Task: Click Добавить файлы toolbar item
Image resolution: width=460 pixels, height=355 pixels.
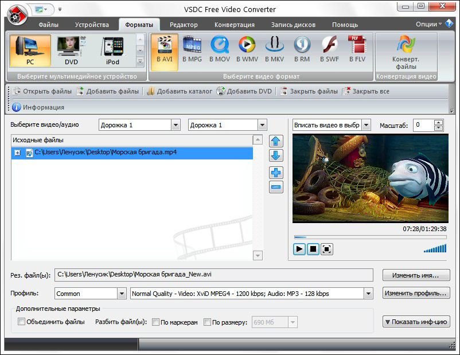Action: tap(108, 91)
